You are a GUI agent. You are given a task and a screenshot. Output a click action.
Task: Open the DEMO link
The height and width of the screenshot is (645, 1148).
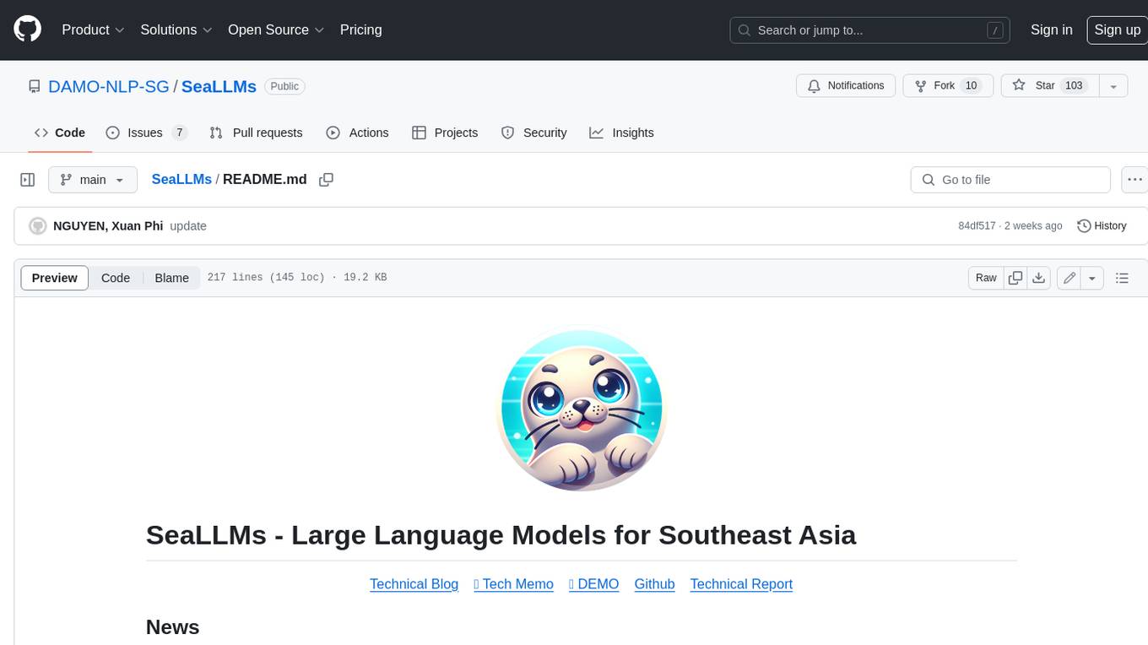point(594,584)
